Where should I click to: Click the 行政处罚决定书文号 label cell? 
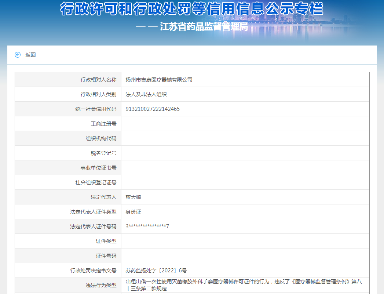93,271
